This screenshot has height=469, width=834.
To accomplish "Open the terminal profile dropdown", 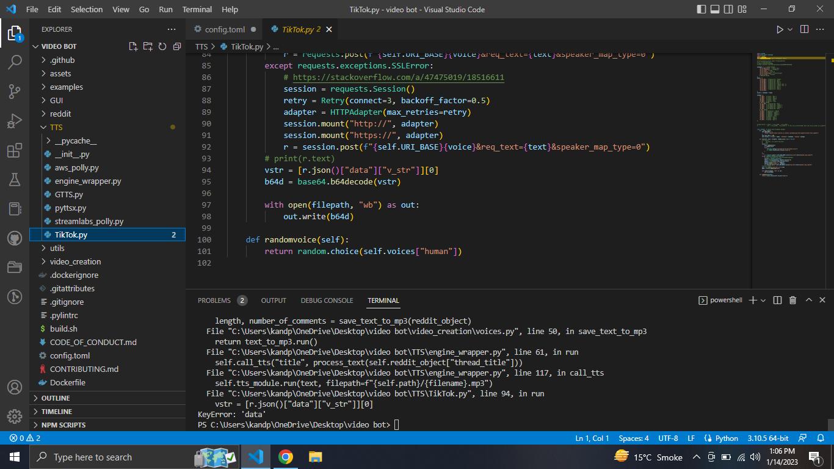I will [763, 300].
